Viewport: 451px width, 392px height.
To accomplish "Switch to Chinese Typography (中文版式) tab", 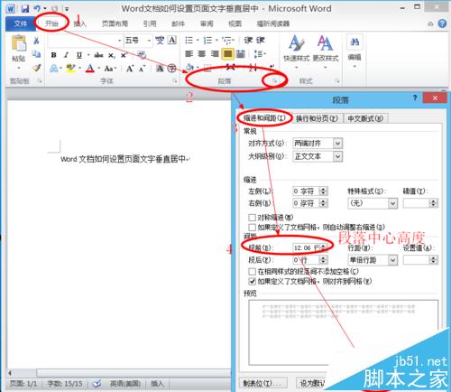I will [x=365, y=118].
